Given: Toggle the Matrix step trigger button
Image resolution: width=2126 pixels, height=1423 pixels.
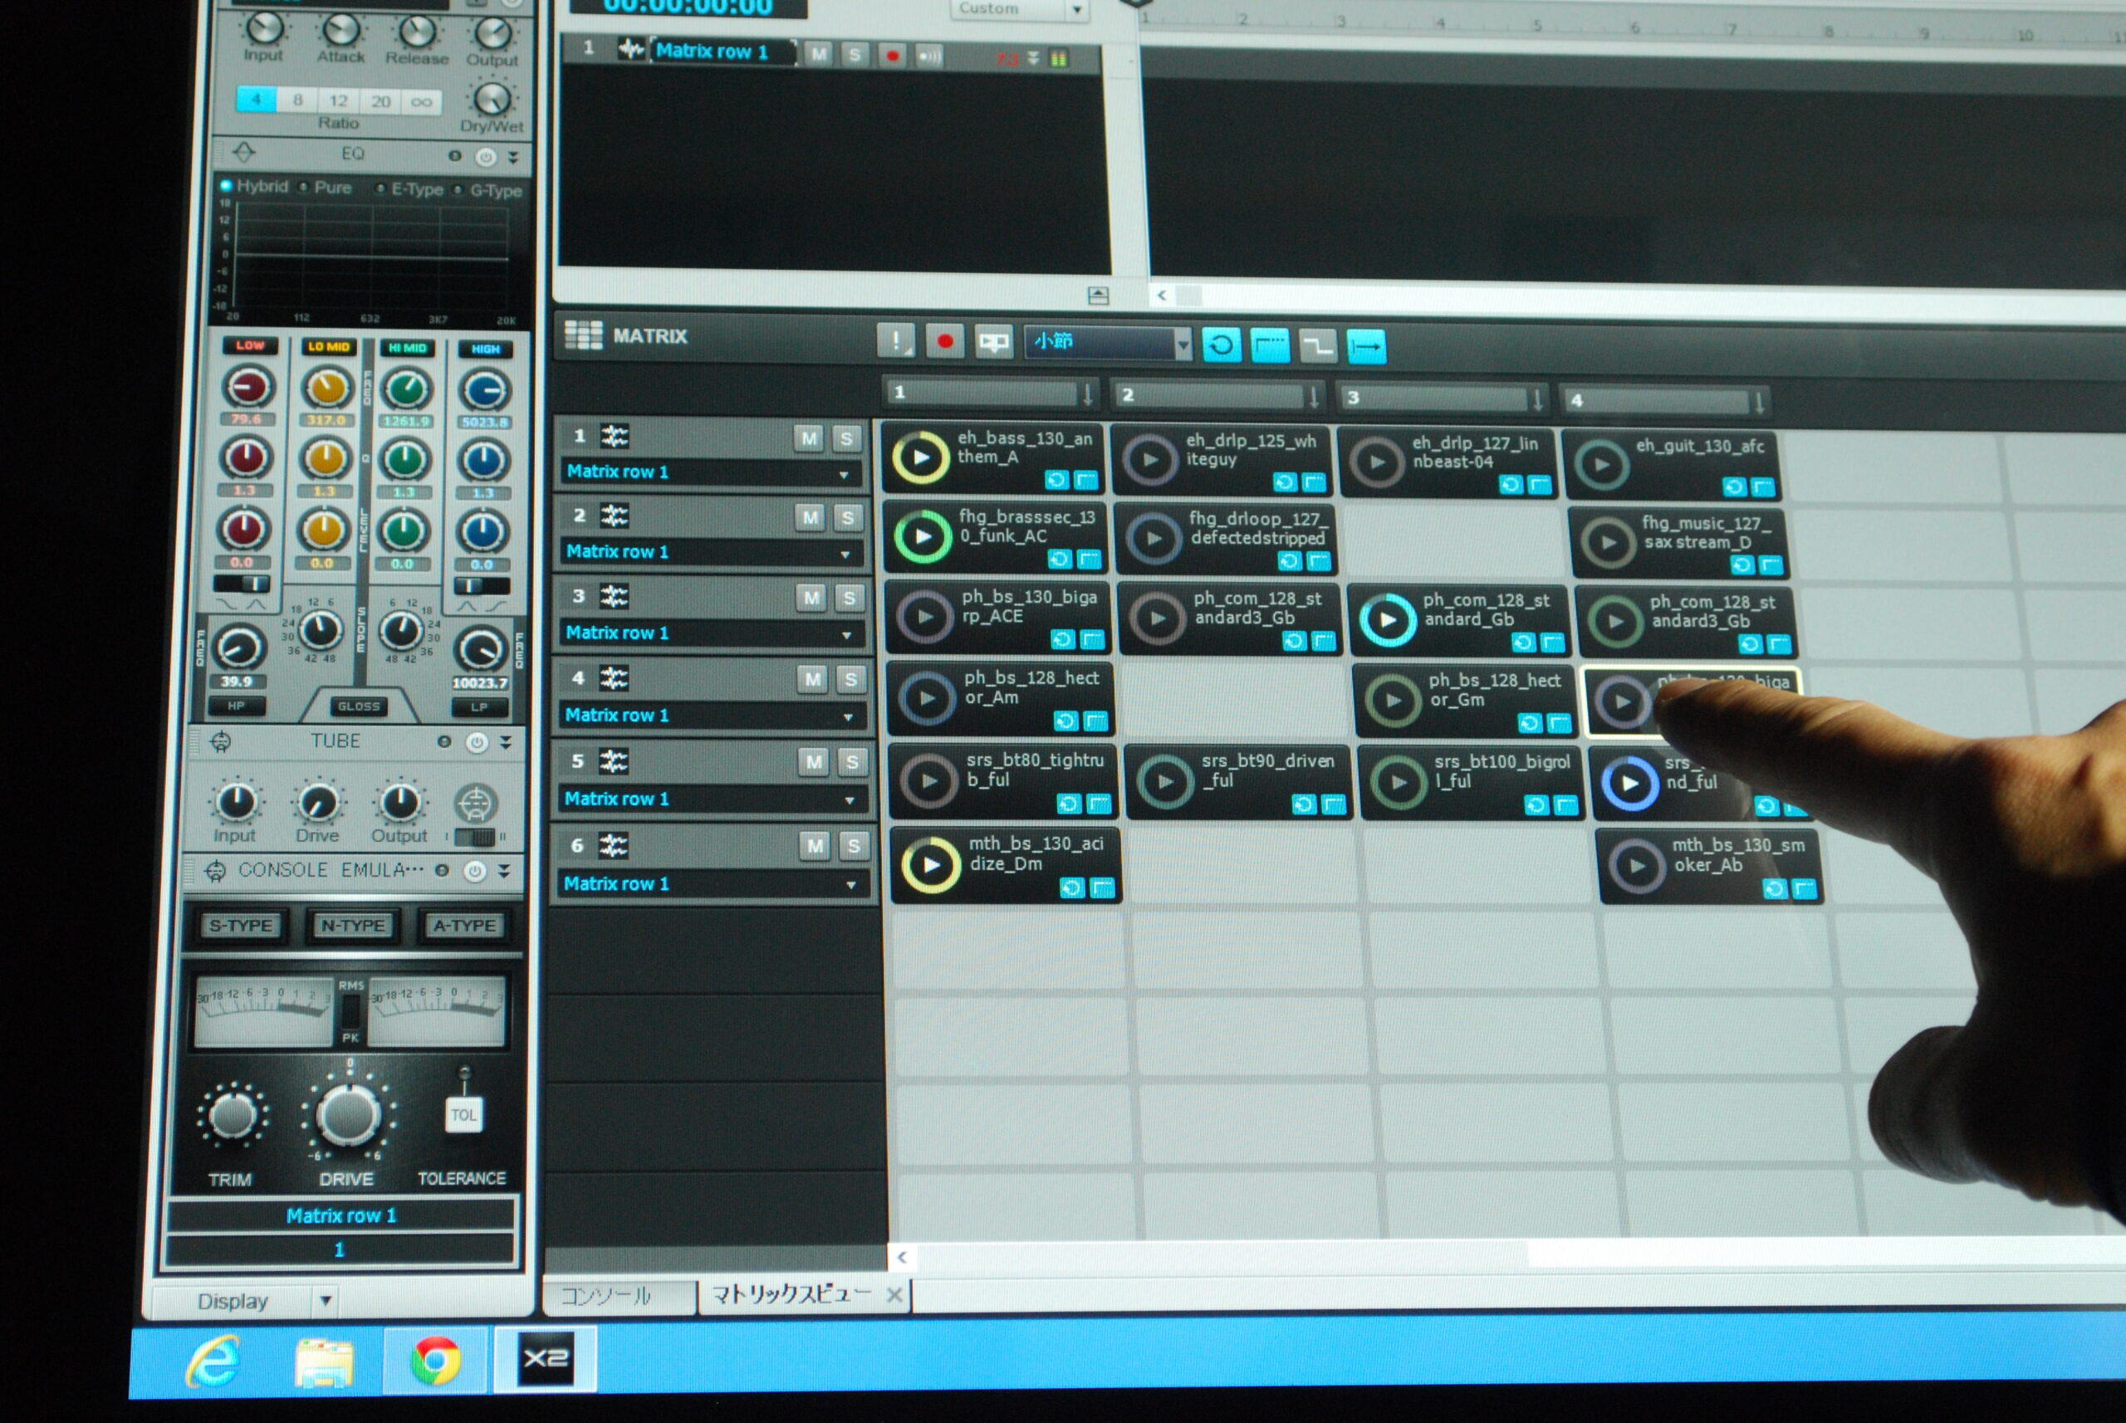Looking at the screenshot, I should click(1317, 345).
